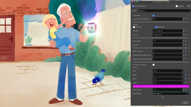Toggle the Cached checkbox
The image size is (191, 107).
[177, 6]
